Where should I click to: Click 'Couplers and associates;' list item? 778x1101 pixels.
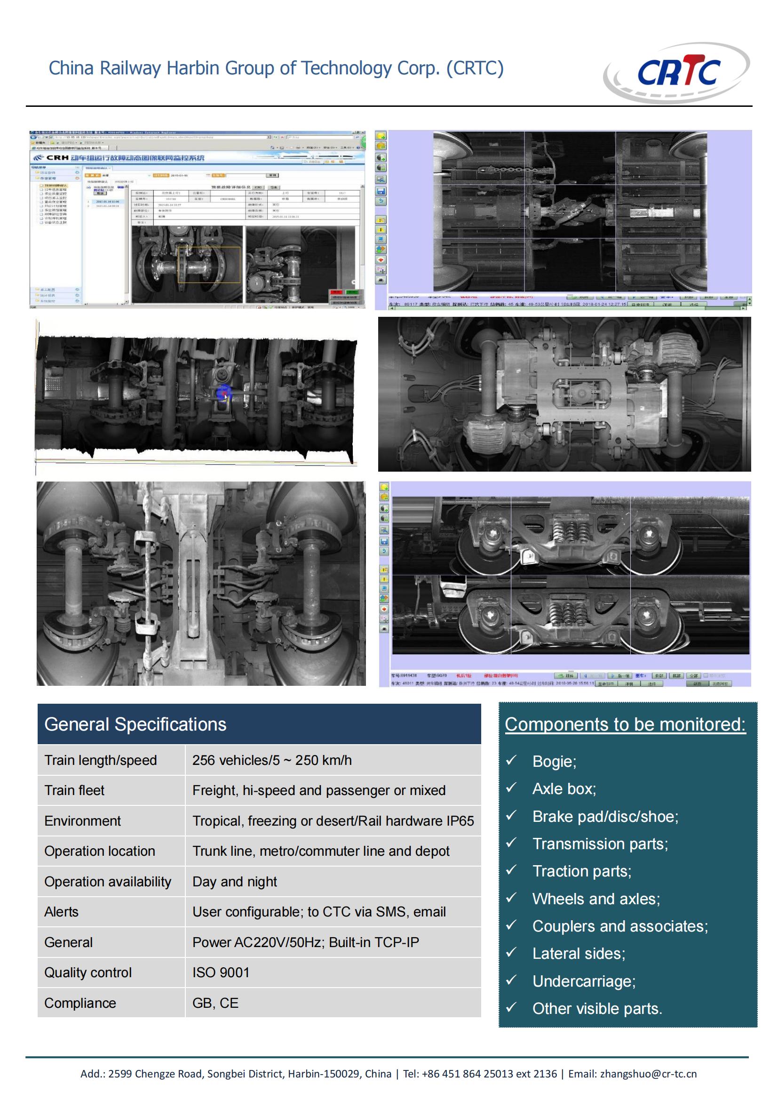pos(620,926)
